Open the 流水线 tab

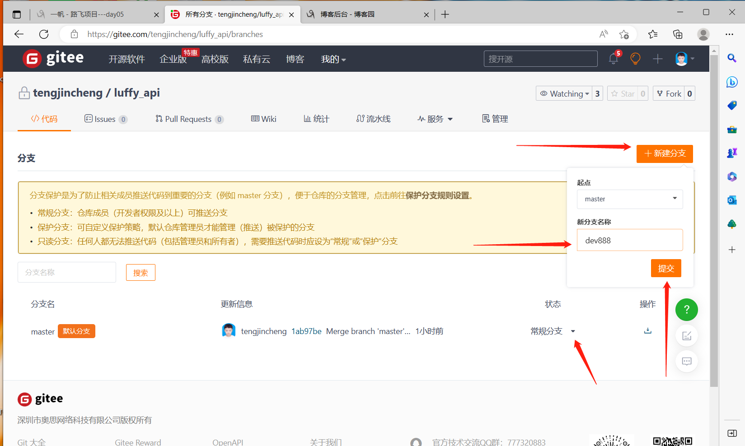[373, 119]
